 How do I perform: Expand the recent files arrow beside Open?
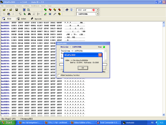pos(7,10)
